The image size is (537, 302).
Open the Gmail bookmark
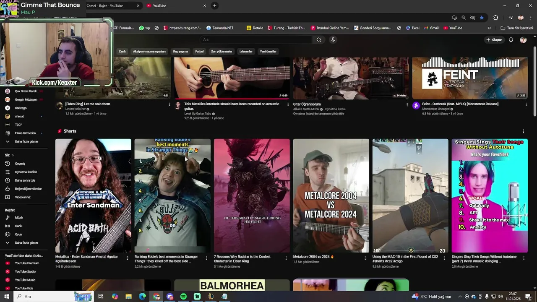coord(431,28)
